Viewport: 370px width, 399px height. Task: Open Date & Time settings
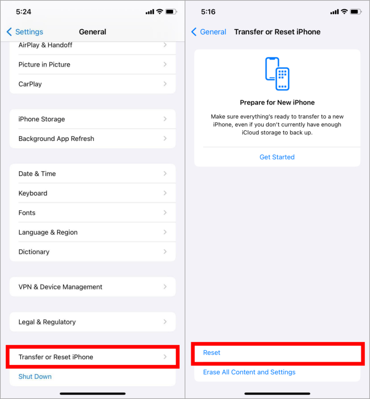click(x=92, y=173)
